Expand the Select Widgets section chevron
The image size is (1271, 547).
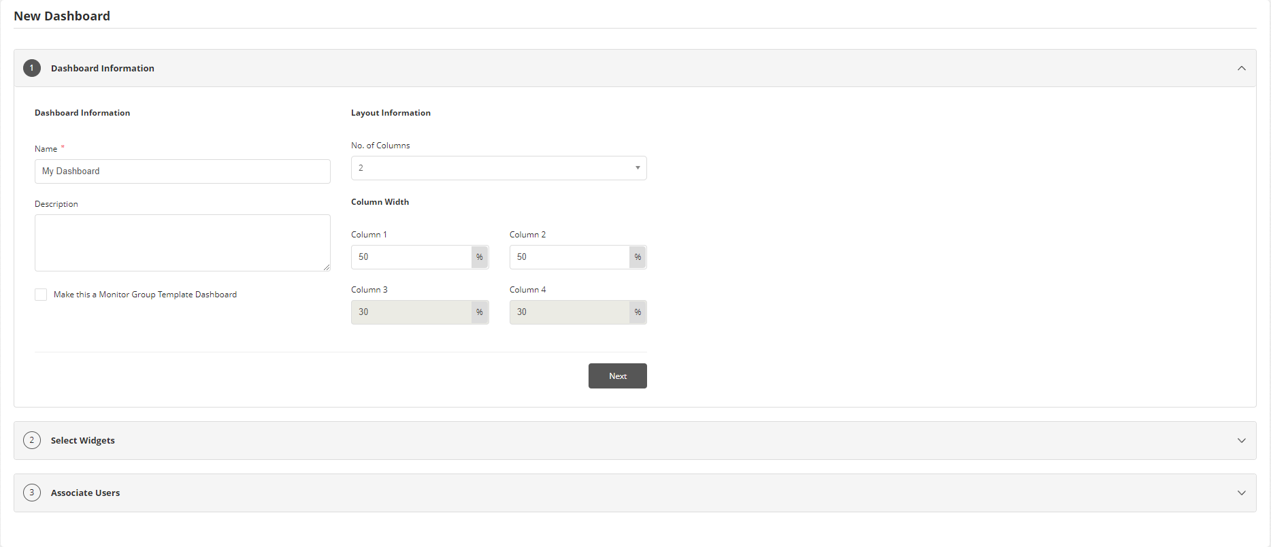pyautogui.click(x=1242, y=440)
